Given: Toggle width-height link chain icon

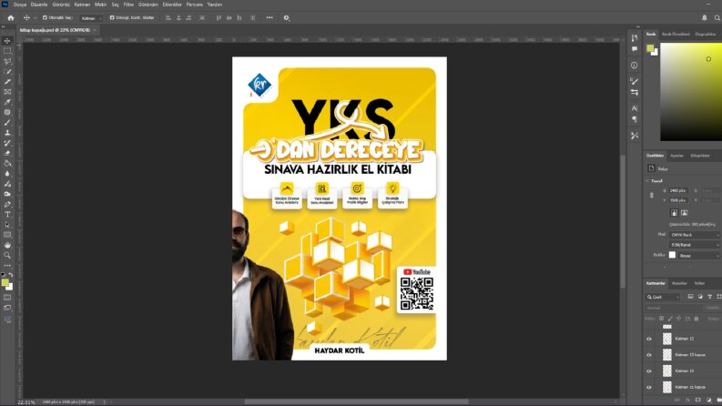Looking at the screenshot, I should pyautogui.click(x=652, y=195).
